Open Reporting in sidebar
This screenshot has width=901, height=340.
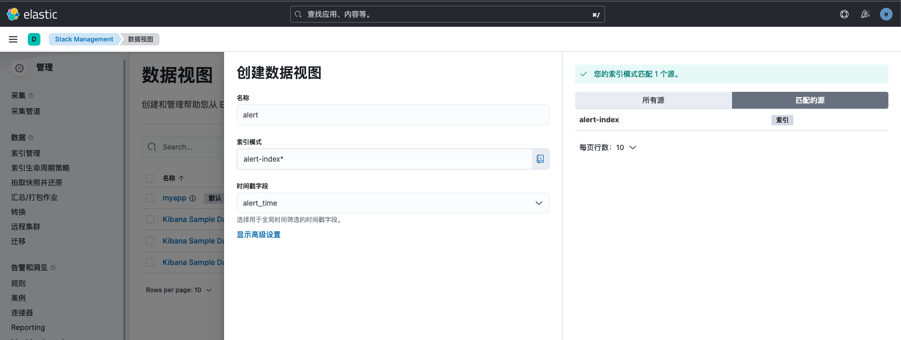(28, 327)
